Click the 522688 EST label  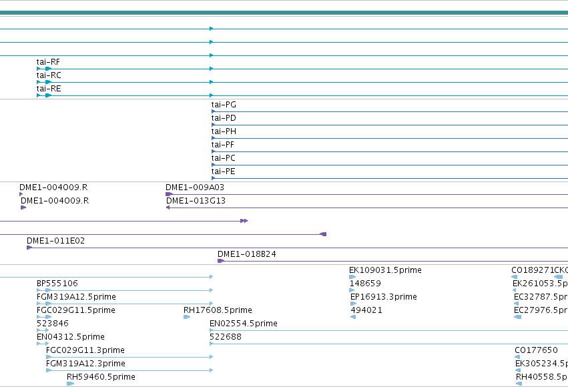[x=226, y=337]
